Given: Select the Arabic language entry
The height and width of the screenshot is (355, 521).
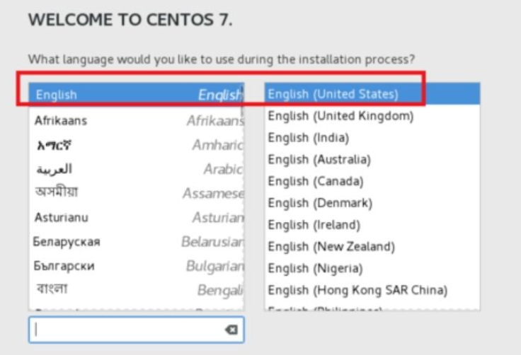Looking at the screenshot, I should click(x=134, y=170).
